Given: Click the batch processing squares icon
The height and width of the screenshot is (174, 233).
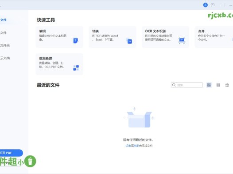Looking at the screenshot, I should point(76,68).
